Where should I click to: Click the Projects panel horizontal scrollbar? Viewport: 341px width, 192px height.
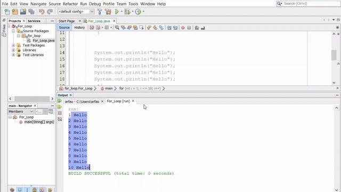[32, 99]
